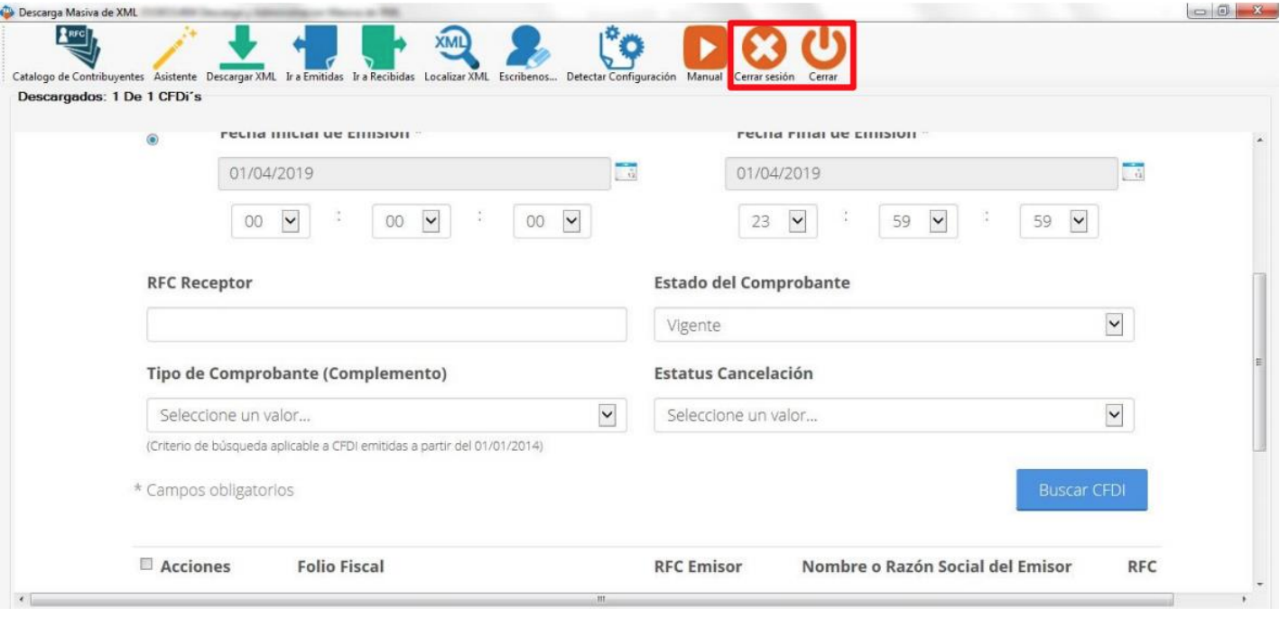Run Detectar Configuración

(621, 48)
